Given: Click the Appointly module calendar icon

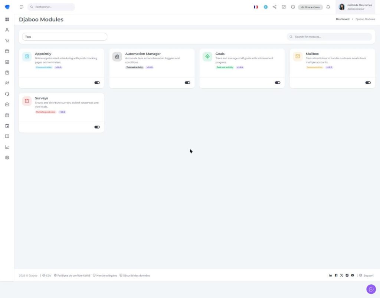Looking at the screenshot, I should tap(27, 56).
